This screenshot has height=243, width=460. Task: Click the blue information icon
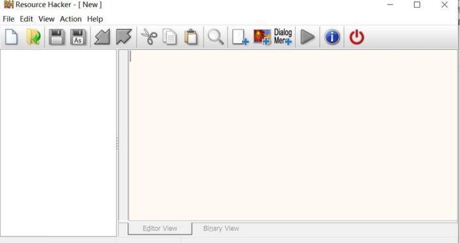click(x=332, y=37)
